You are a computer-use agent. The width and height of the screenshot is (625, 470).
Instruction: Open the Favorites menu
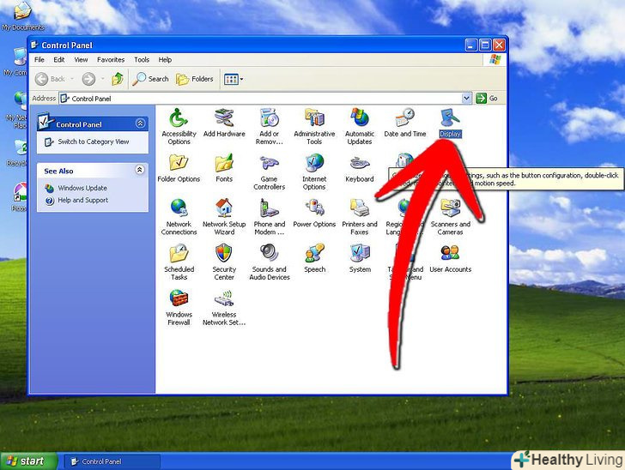click(111, 60)
